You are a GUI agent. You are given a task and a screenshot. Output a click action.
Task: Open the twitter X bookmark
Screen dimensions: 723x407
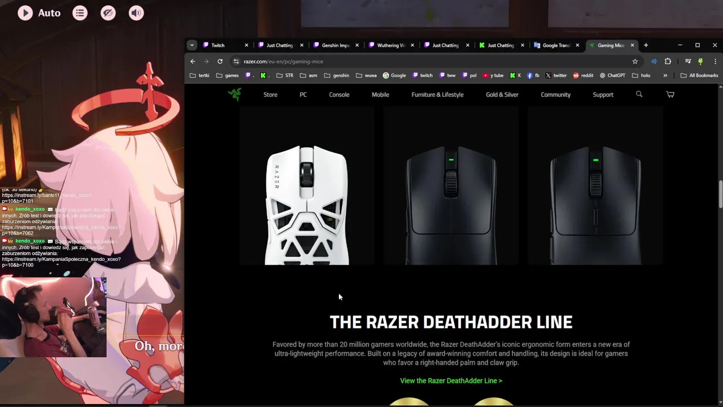pos(556,75)
